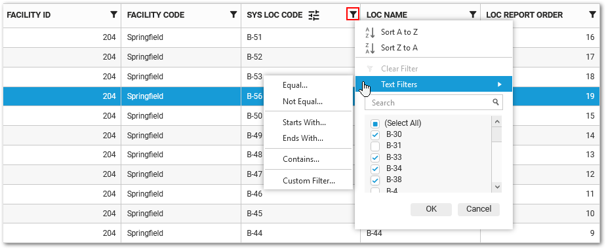Image resolution: width=606 pixels, height=249 pixels.
Task: Click the filter list scrollbar thumb
Action: tap(497, 134)
